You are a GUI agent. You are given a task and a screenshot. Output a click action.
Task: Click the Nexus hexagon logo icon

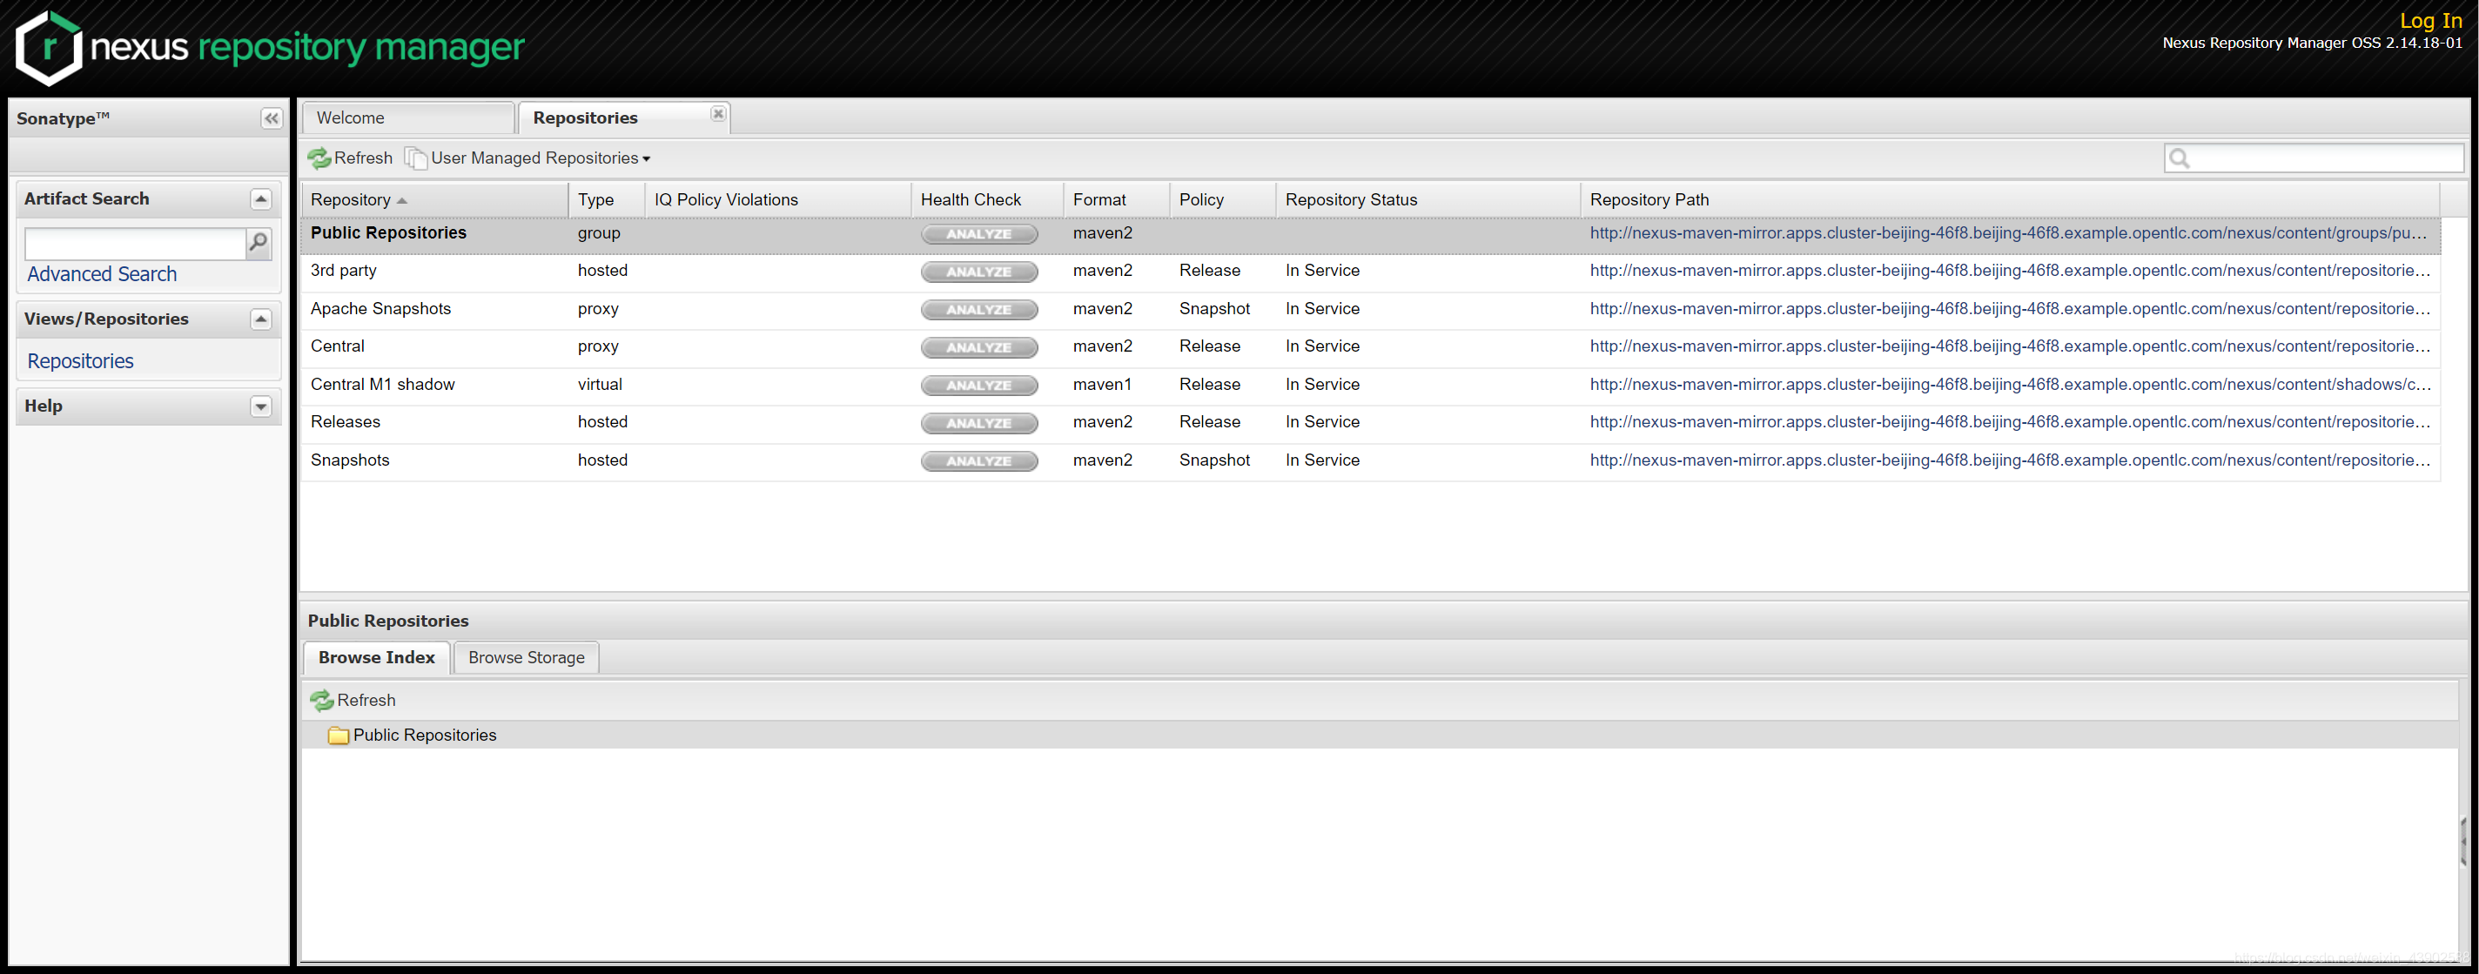(48, 48)
